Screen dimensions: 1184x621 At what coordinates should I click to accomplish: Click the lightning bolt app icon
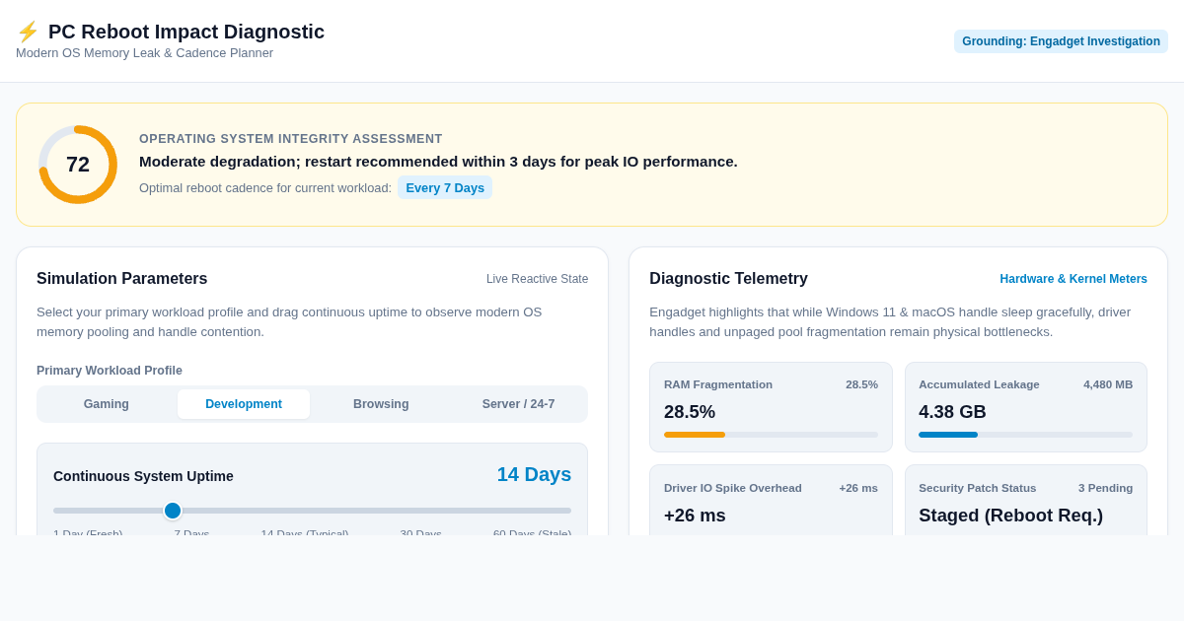tap(28, 32)
